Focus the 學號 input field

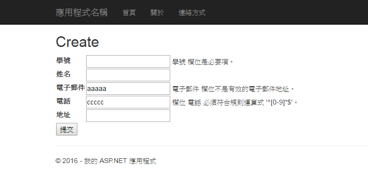[128, 61]
